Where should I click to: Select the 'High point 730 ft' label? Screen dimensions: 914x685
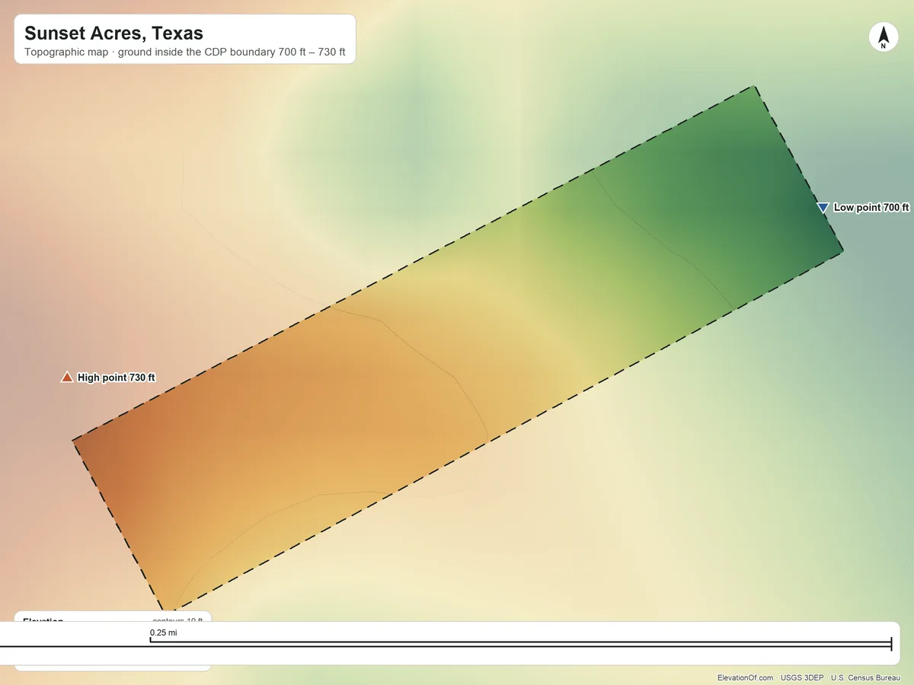tap(117, 378)
